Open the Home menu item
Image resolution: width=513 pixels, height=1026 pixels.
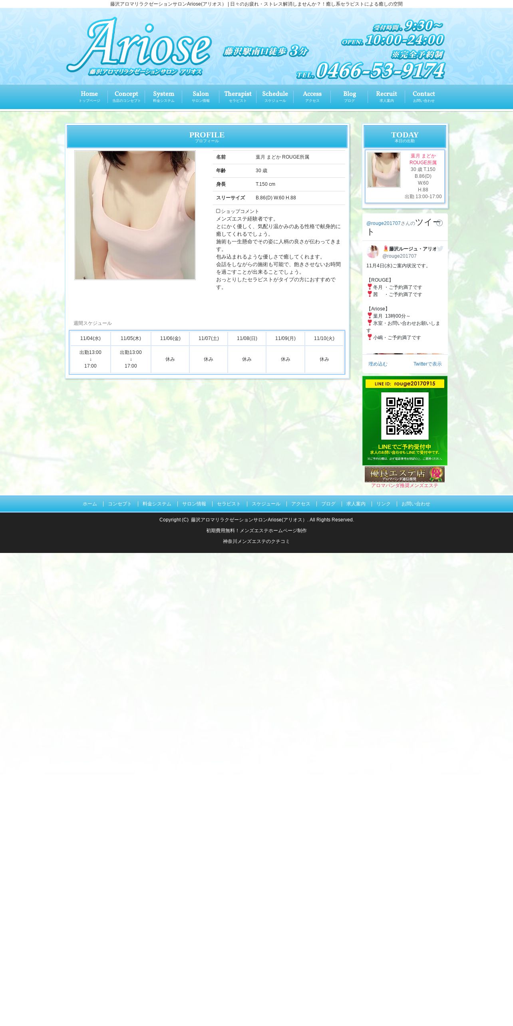coord(89,97)
